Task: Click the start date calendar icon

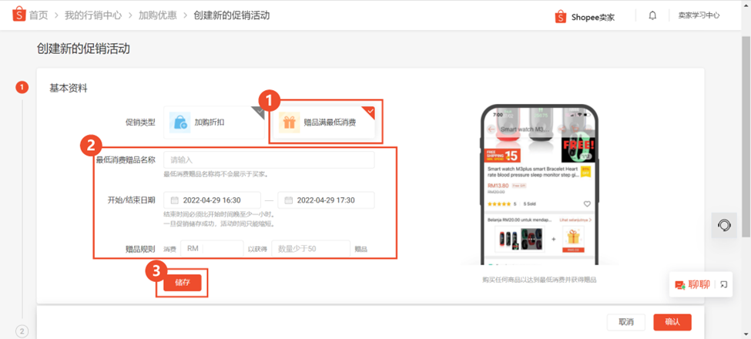Action: click(x=175, y=200)
